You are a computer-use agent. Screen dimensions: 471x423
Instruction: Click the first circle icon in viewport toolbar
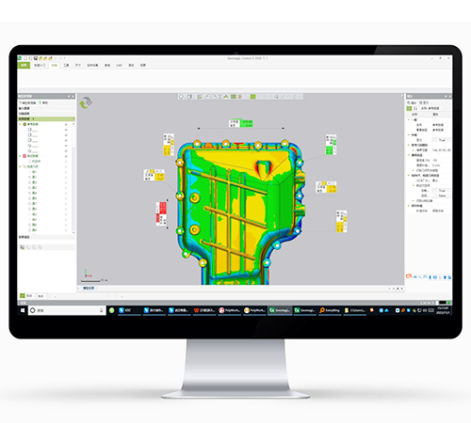pos(181,97)
